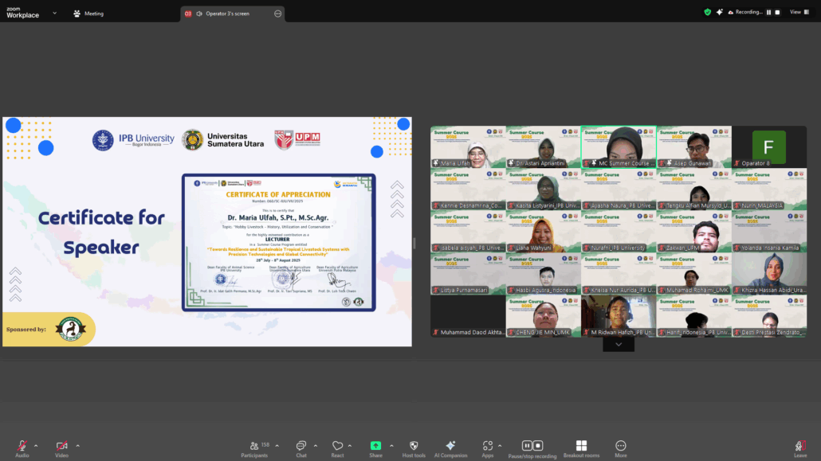This screenshot has height=461, width=821.
Task: Click the More options ellipsis
Action: (620, 446)
